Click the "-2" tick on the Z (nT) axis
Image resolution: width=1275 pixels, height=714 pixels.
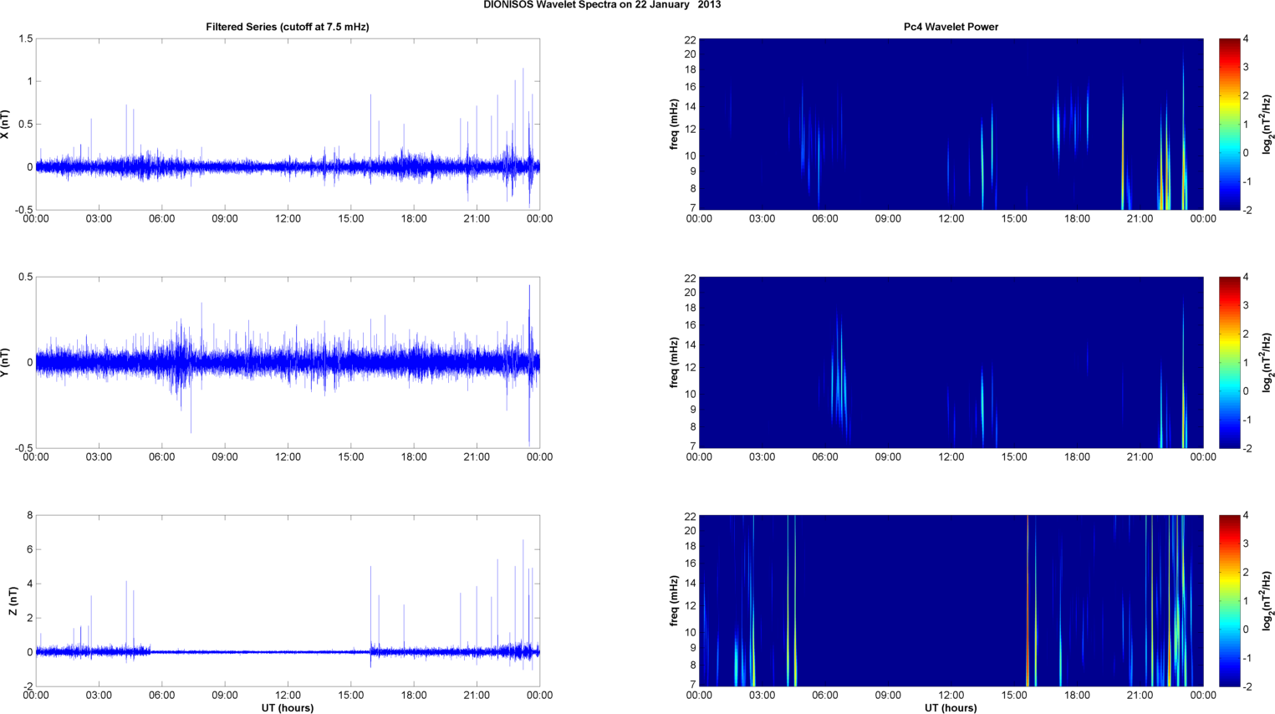point(28,687)
